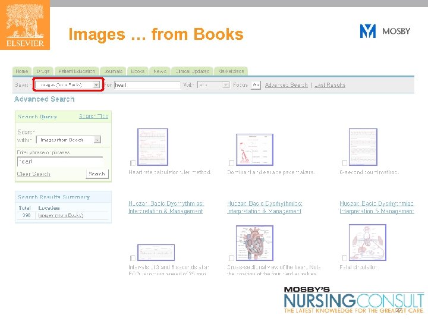Viewport: 428px width, 321px height.
Task: Tick checkbox for Heart rate calculator ruler method
Action: coord(133,163)
